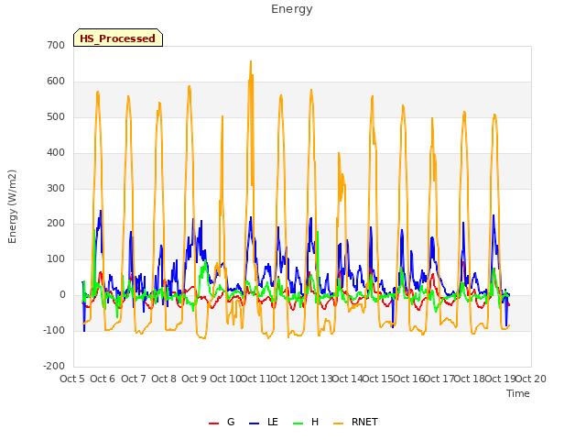Click the Oct 5 x-axis label
This screenshot has width=586, height=440.
(x=72, y=379)
